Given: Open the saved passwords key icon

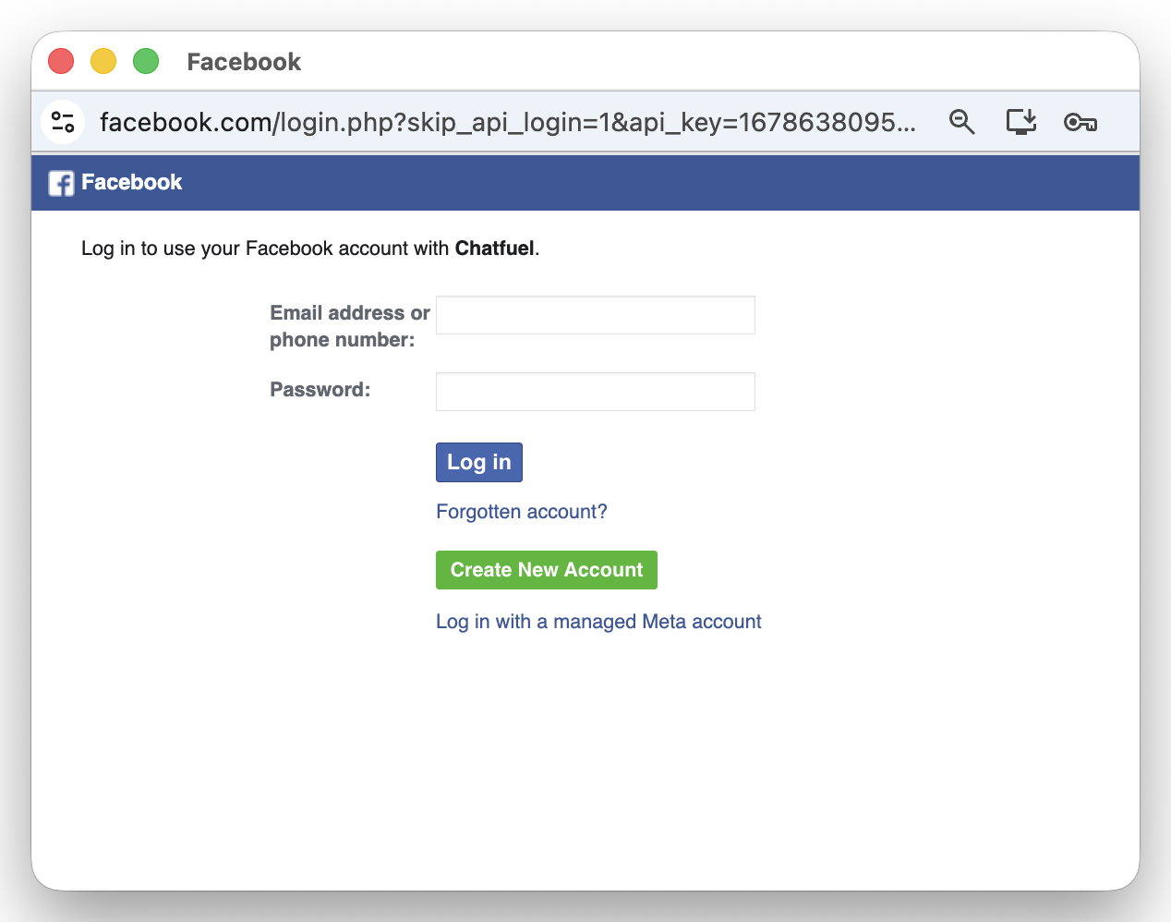Looking at the screenshot, I should coord(1080,122).
